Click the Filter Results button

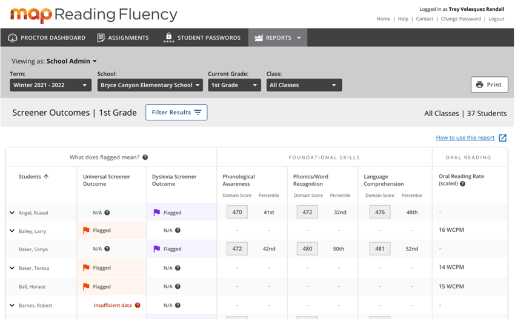(176, 112)
